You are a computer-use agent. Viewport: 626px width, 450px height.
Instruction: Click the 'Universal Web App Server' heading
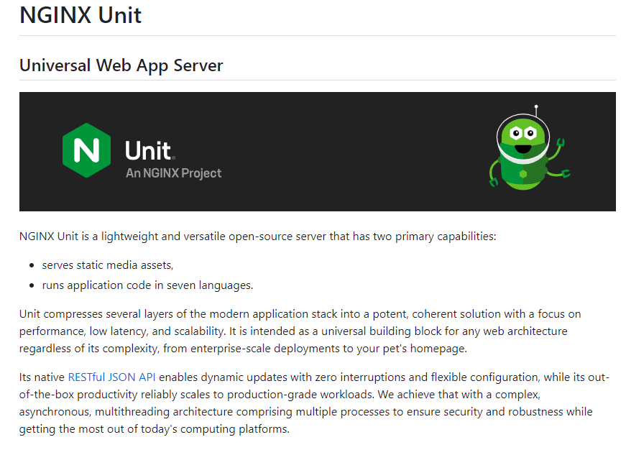(x=121, y=65)
